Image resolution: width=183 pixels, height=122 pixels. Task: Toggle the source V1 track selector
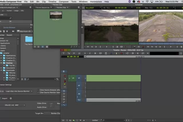tap(73, 78)
